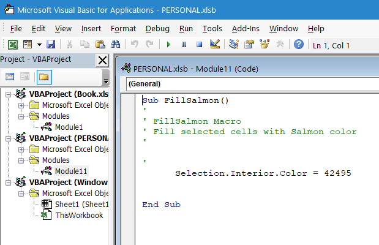The height and width of the screenshot is (245, 379).
Task: Open the Properties Window toolbar icon
Action: [249, 45]
